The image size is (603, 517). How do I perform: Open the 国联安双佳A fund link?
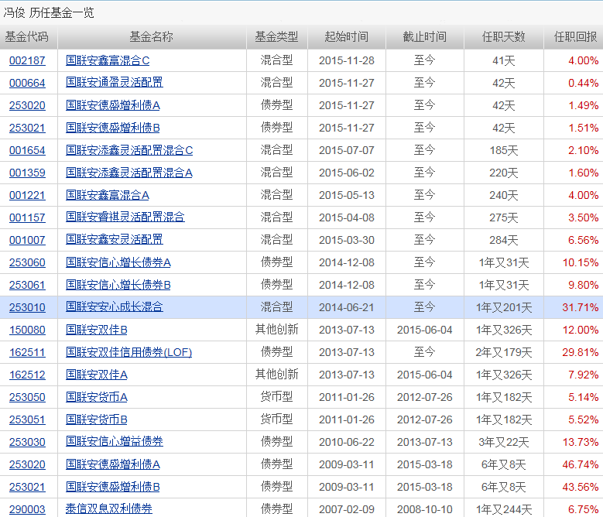tap(97, 375)
